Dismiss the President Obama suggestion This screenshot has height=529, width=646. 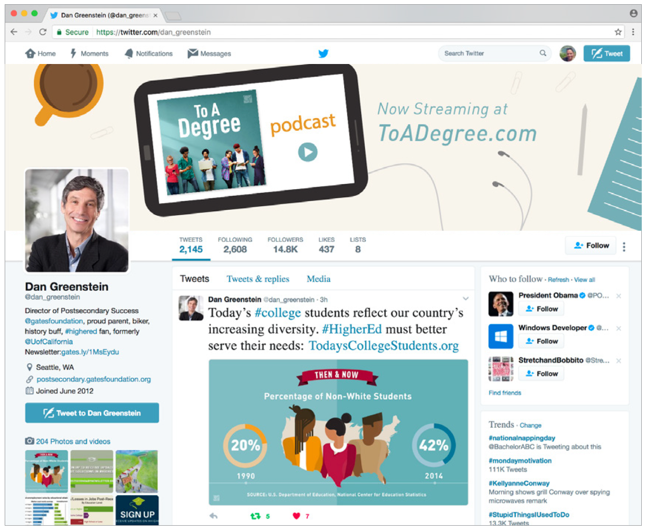pos(618,296)
